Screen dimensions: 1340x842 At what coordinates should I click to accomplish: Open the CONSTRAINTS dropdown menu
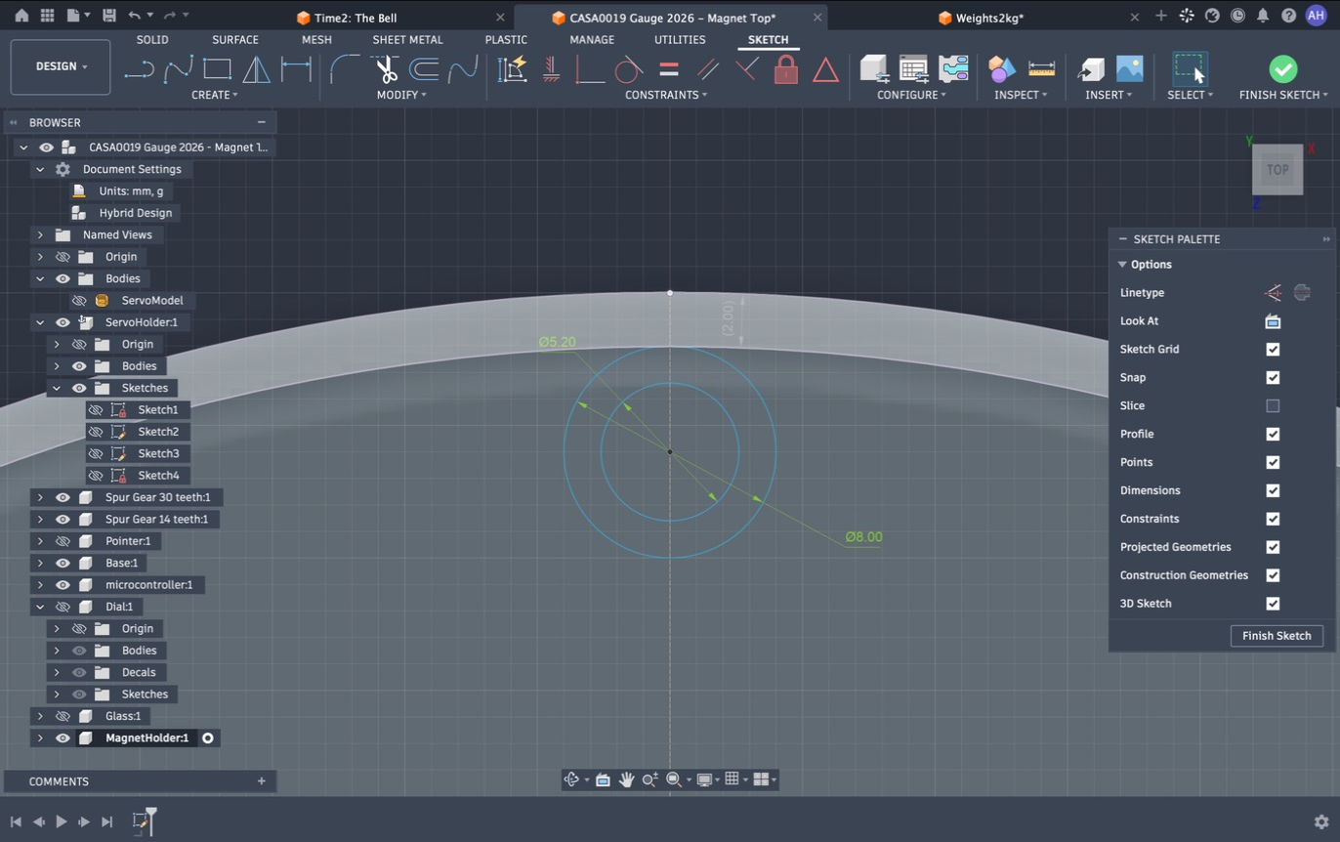[666, 95]
